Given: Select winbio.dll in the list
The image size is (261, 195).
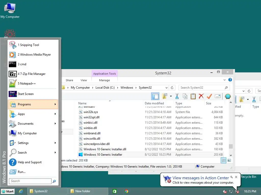Looking at the screenshot, I should (151, 128).
